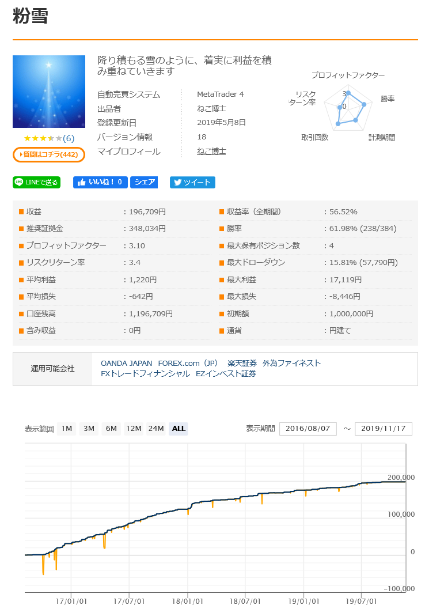Set chart range to 24M
The height and width of the screenshot is (609, 425).
[156, 429]
